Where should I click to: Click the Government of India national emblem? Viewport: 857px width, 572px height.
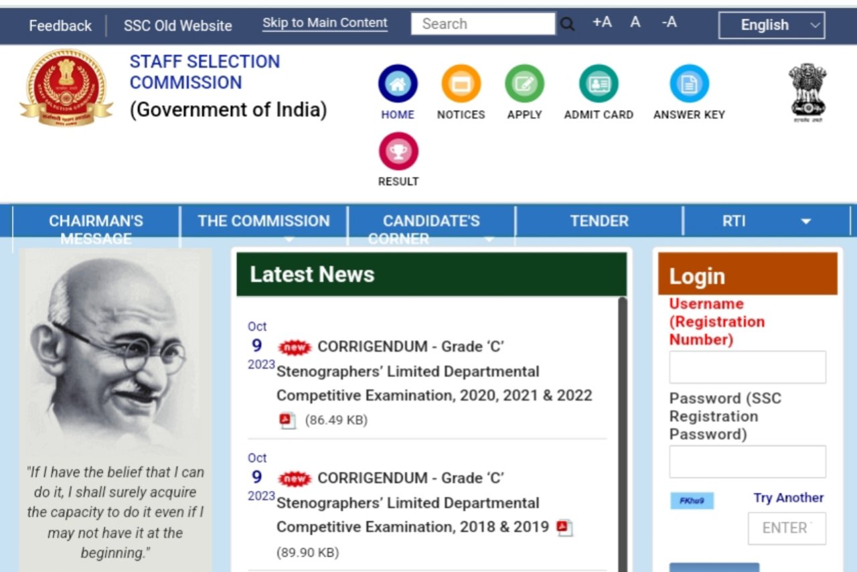[x=807, y=92]
